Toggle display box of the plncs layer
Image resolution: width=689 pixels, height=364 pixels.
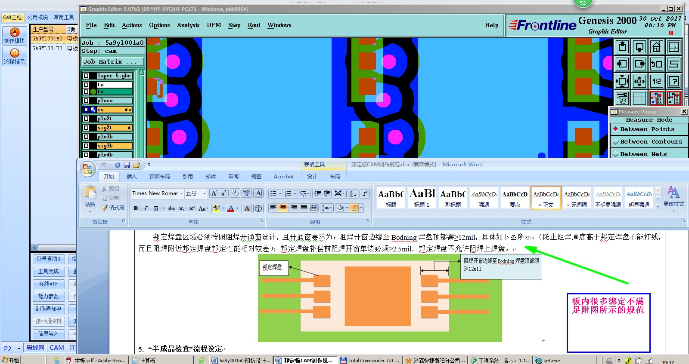coord(86,101)
